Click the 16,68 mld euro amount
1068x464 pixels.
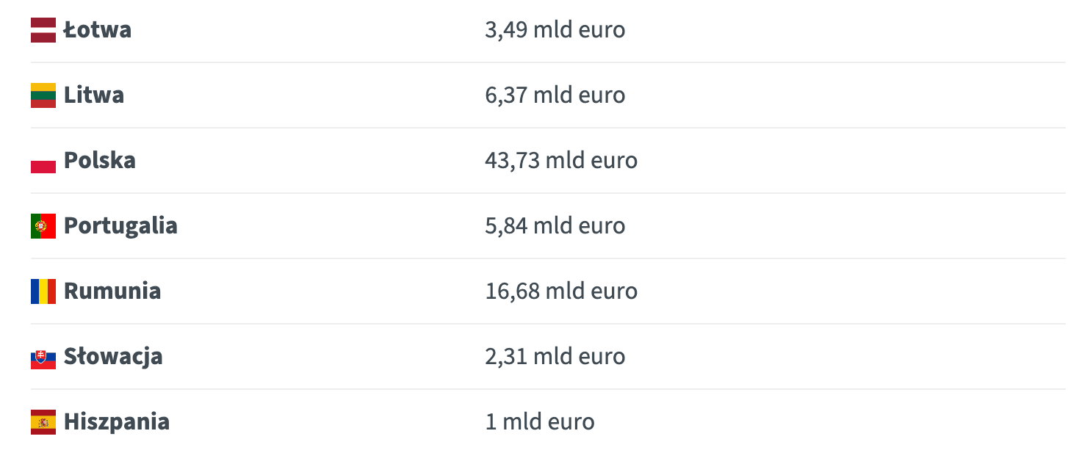[x=561, y=291]
